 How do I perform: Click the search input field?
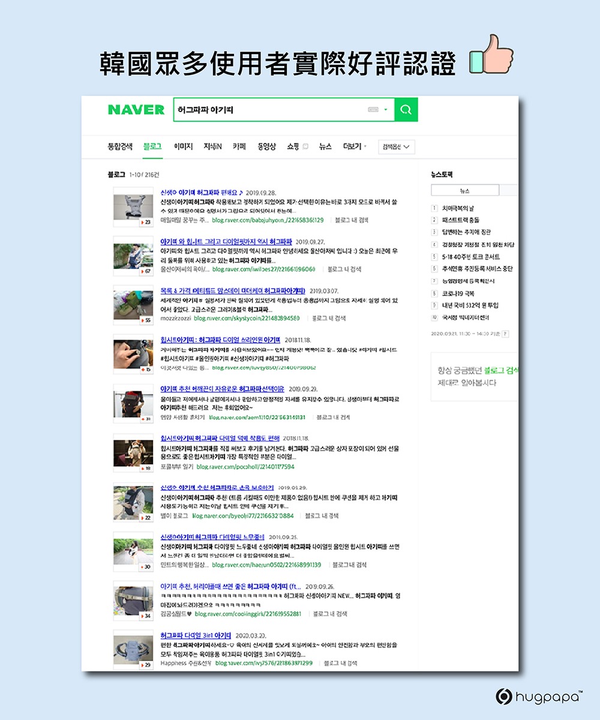[270, 110]
